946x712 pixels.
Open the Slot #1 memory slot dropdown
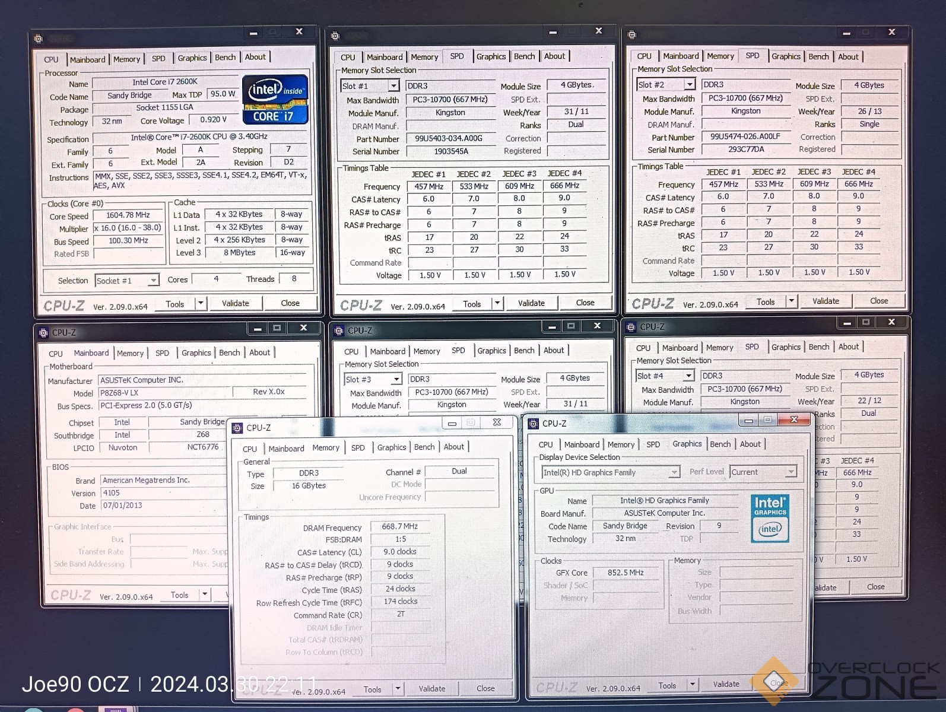click(x=393, y=86)
